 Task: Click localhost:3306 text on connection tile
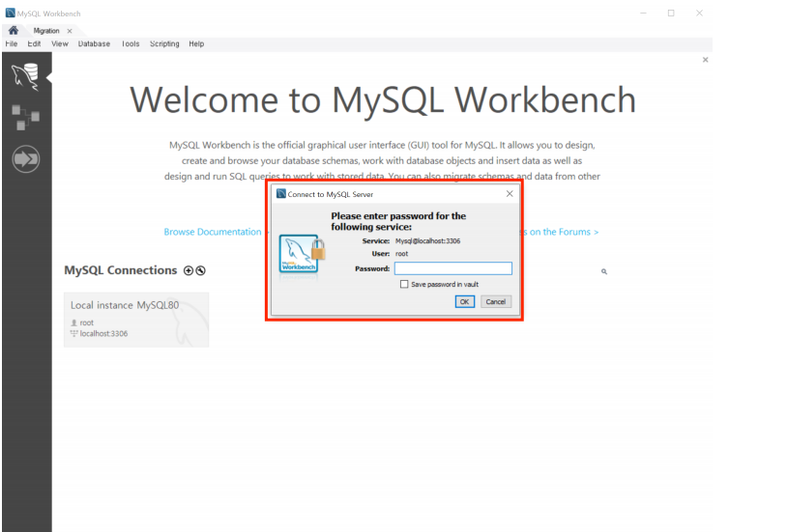click(x=103, y=334)
